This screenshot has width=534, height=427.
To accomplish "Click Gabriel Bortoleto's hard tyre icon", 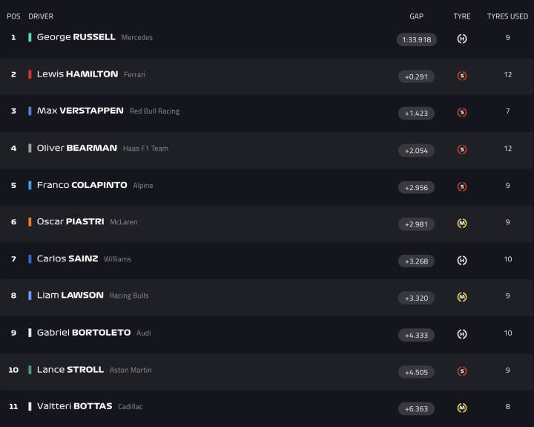I will [x=462, y=334].
